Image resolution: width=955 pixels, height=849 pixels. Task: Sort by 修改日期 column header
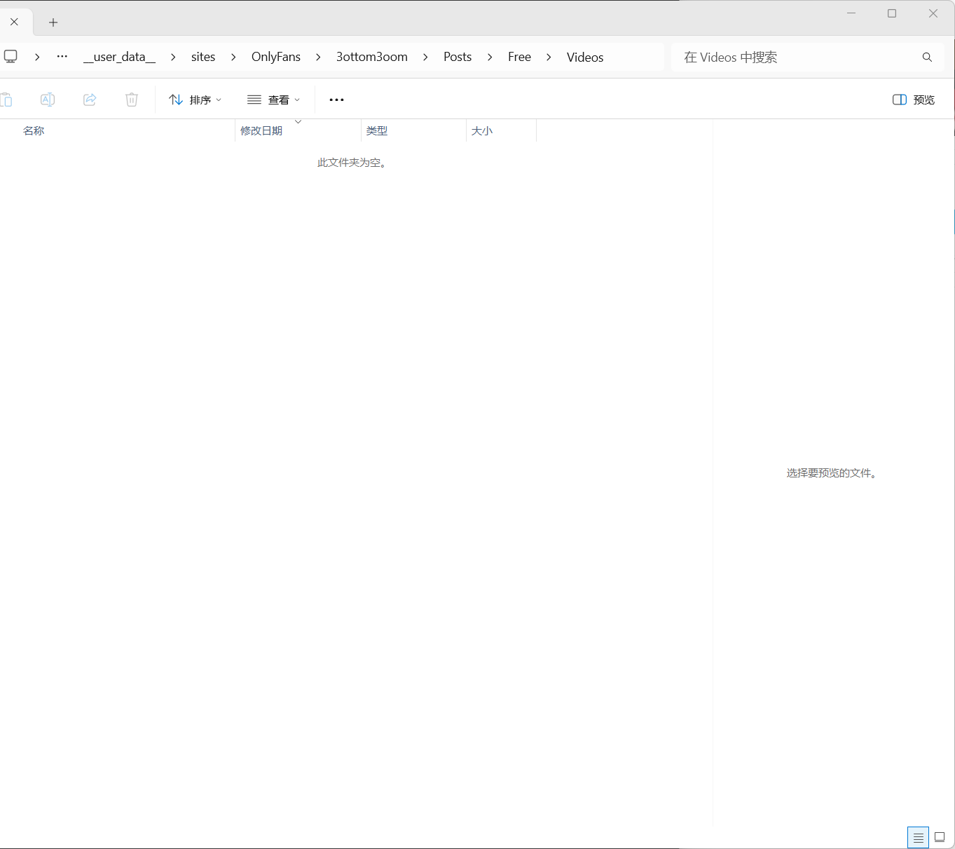pyautogui.click(x=261, y=131)
